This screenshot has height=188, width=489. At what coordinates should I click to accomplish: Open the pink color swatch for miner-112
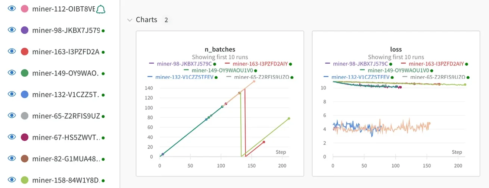25,9
